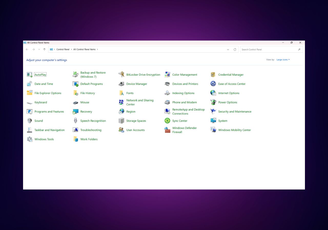Expand chevron before Control Panel breadcrumb
Screen dimensions: 328x230
click(55, 50)
